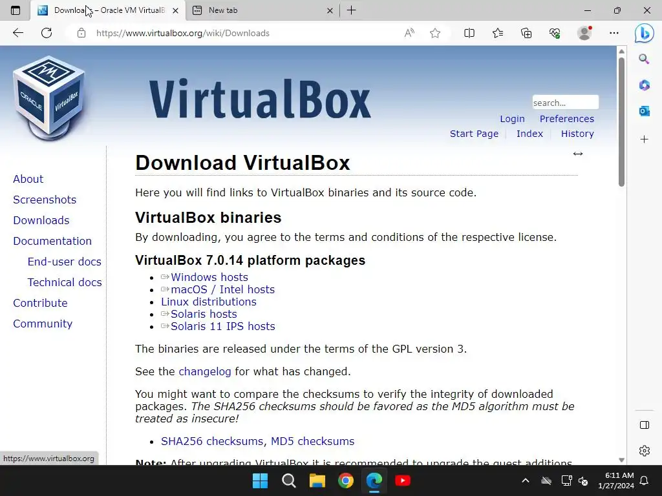The image size is (662, 496).
Task: Go to Start Page
Action: pos(474,134)
